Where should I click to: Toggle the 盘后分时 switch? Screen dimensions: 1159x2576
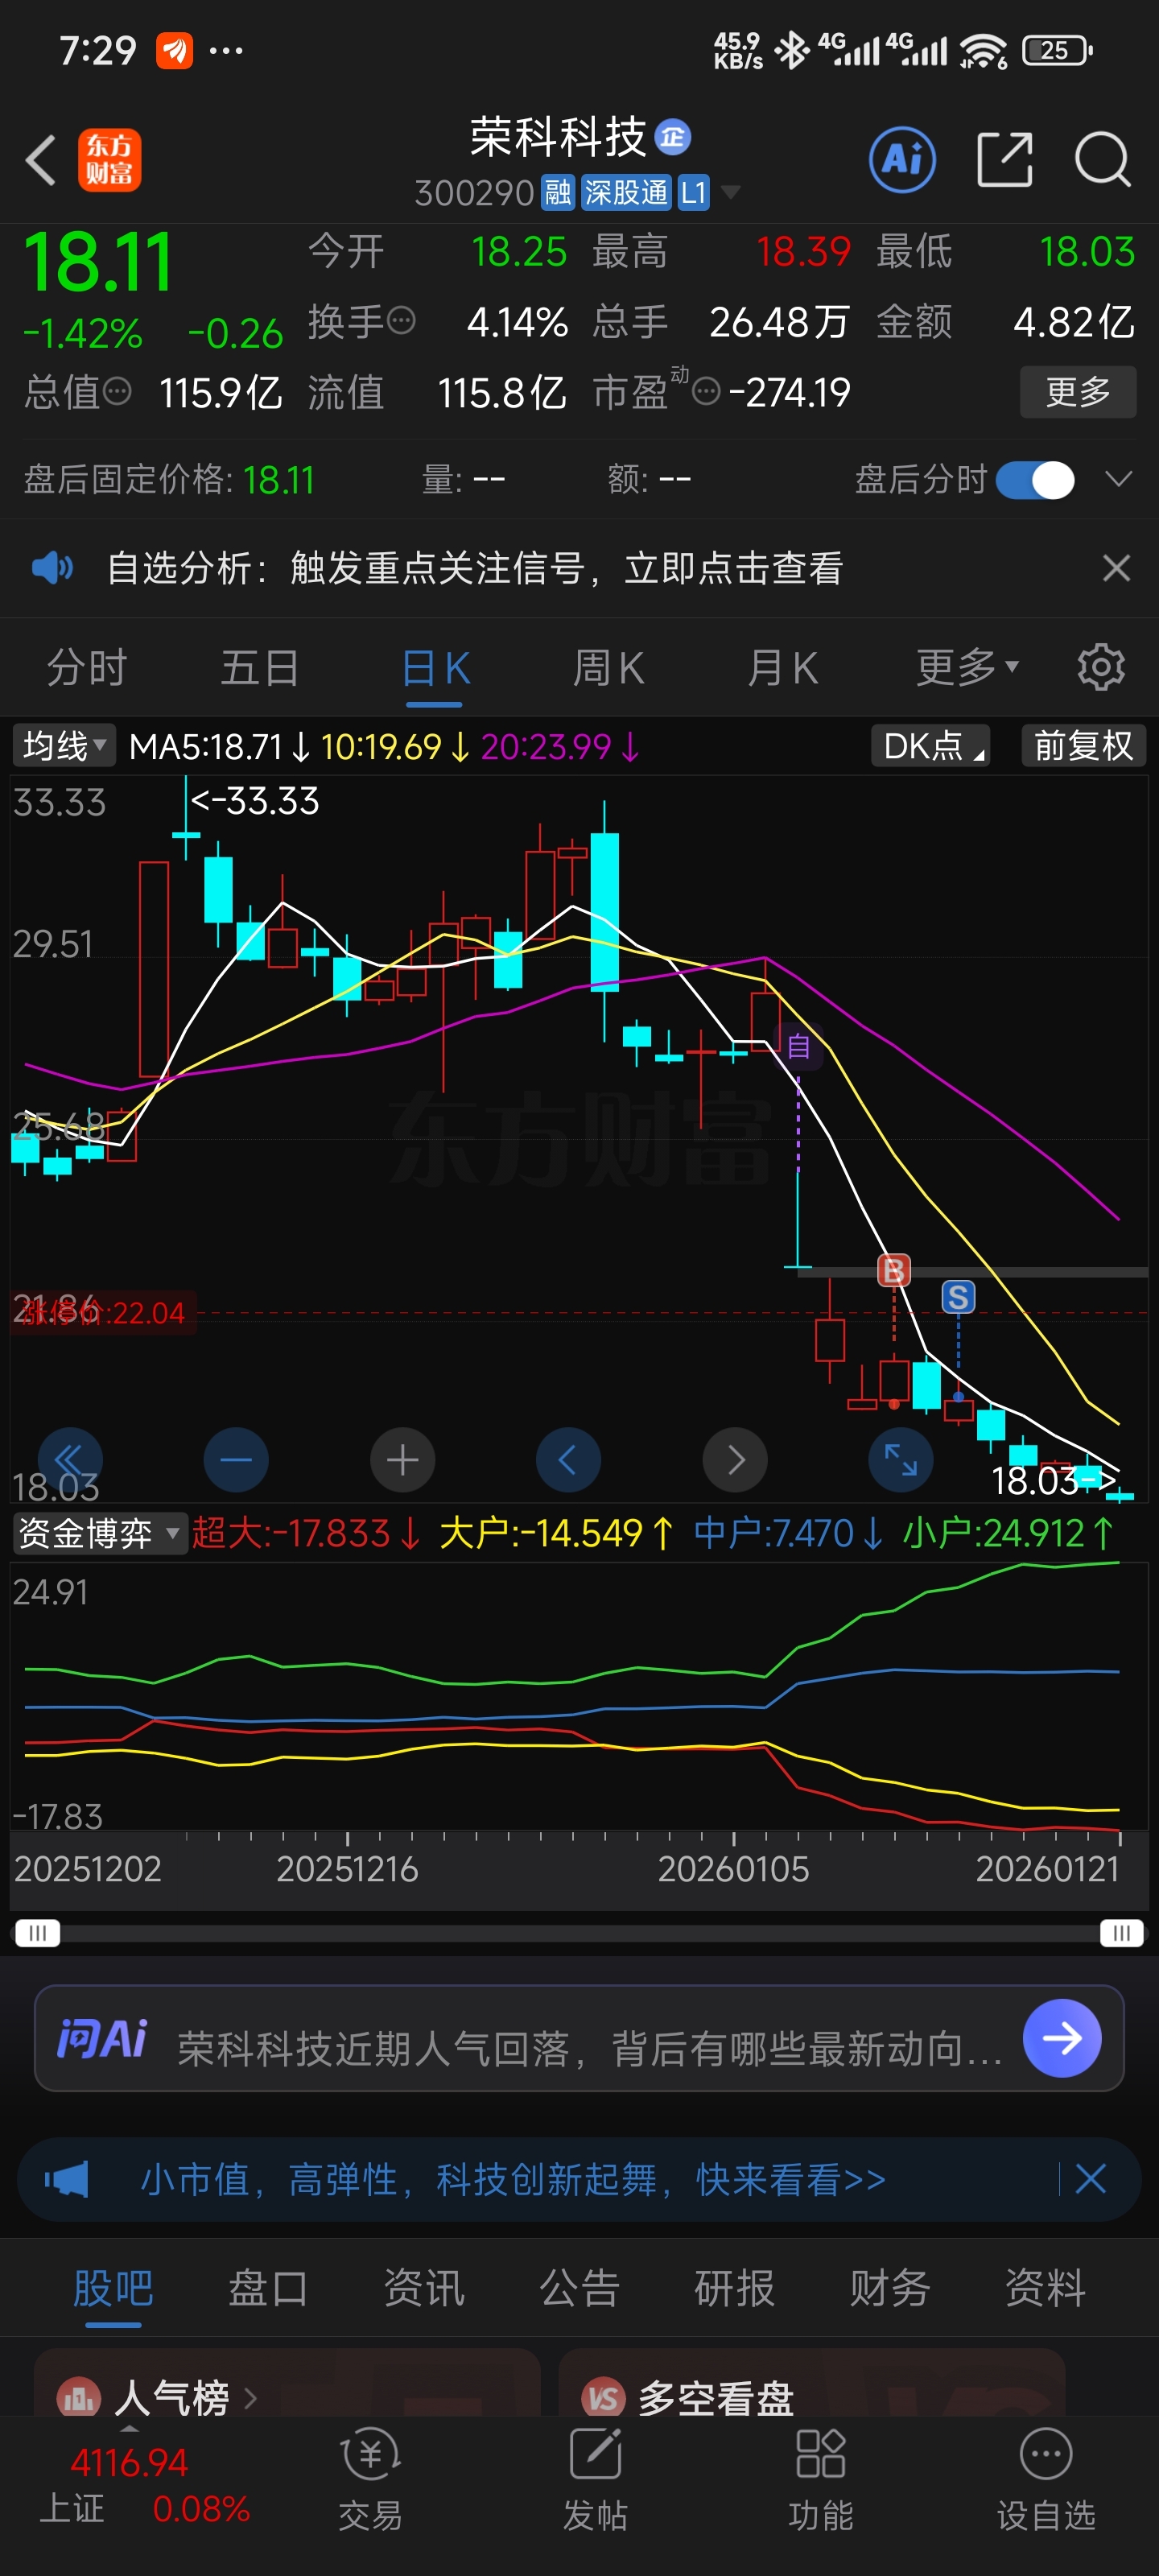click(x=1036, y=480)
